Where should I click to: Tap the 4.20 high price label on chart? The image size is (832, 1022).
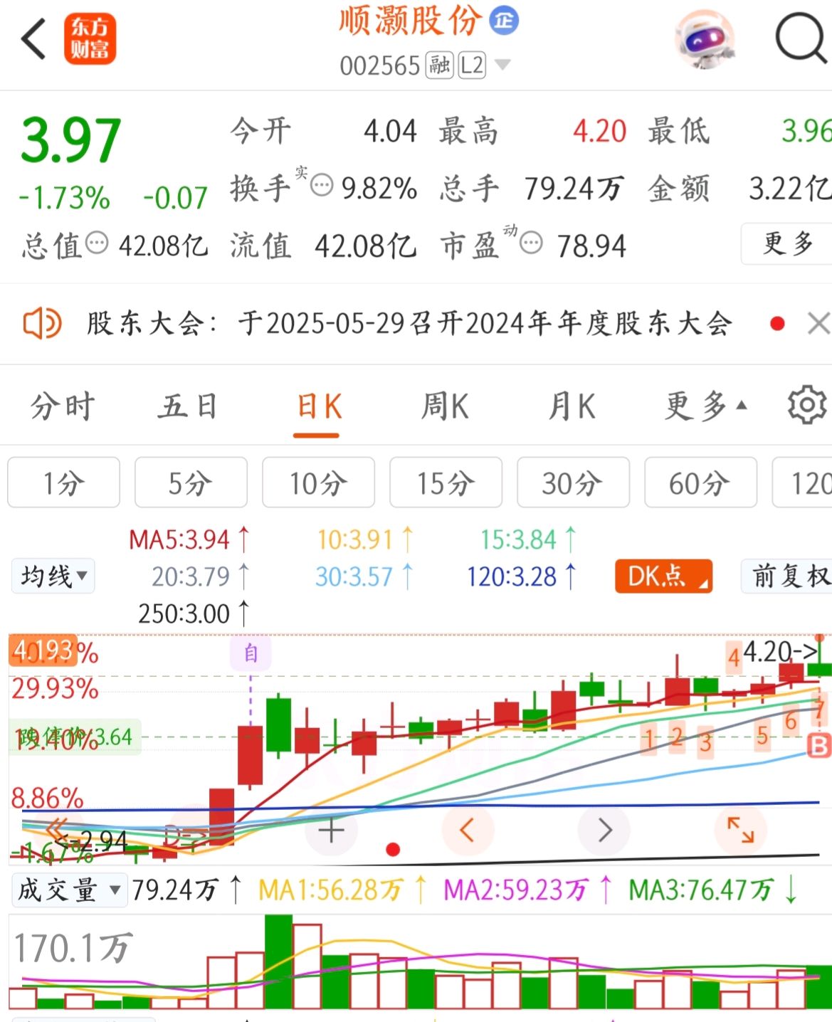pyautogui.click(x=779, y=651)
